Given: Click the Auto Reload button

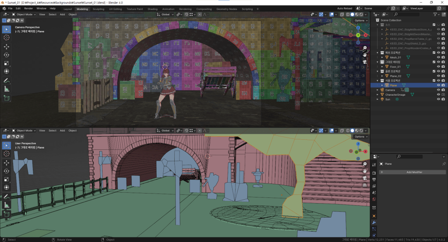Looking at the screenshot, I should pyautogui.click(x=345, y=8).
